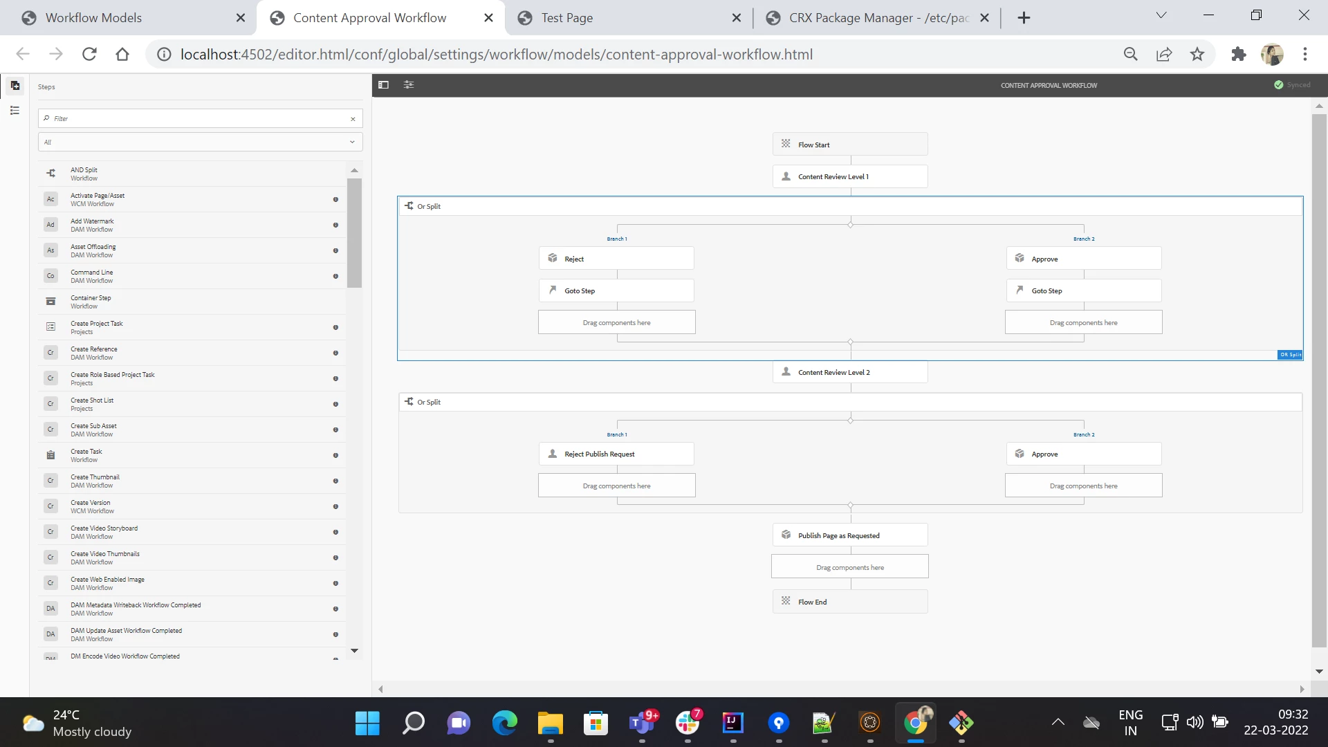Show info for Activate Page/Asset step
This screenshot has height=747, width=1328.
click(335, 200)
